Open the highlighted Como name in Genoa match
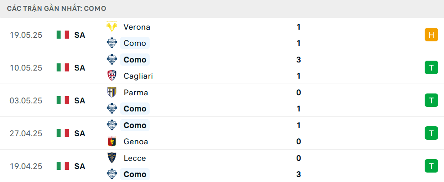Screen dimensions: 444x182 (x=135, y=125)
